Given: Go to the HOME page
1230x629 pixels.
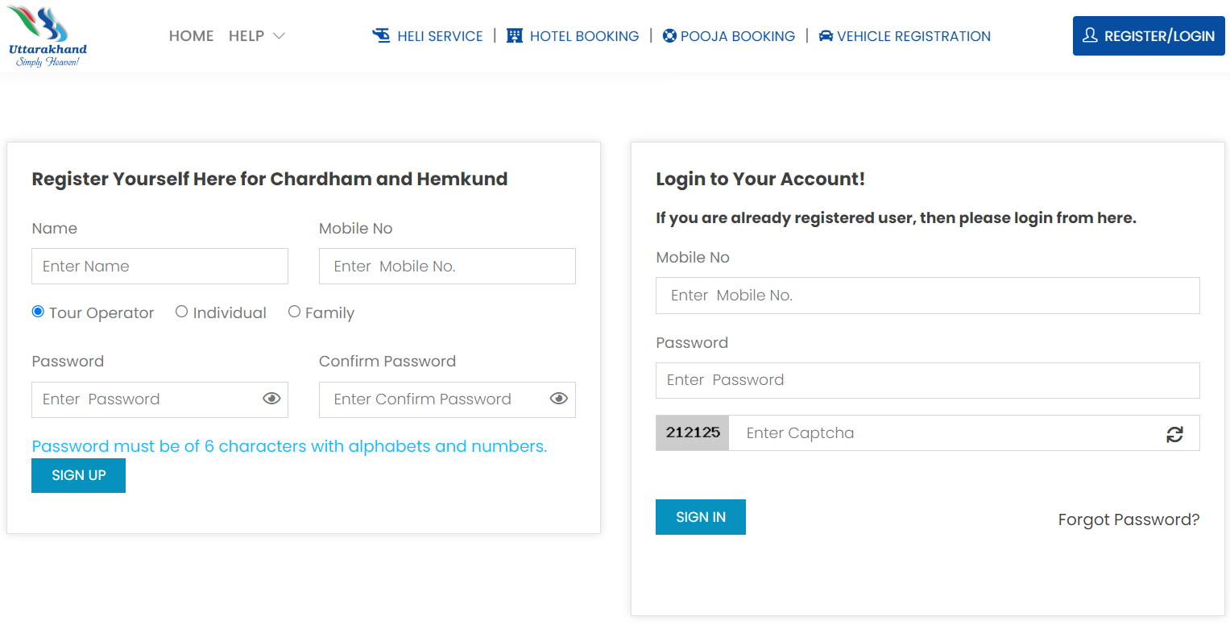Looking at the screenshot, I should tap(192, 36).
